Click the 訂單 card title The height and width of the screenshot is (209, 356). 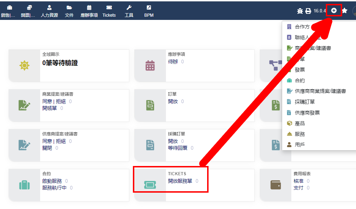[x=172, y=94]
